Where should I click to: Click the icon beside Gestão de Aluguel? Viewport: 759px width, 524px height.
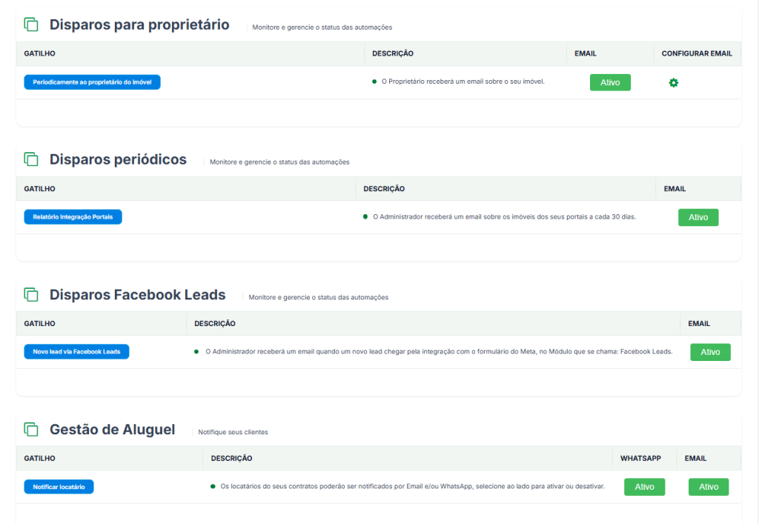[31, 429]
